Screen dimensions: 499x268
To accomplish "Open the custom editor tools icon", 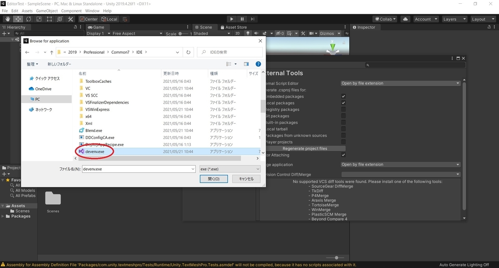I will [x=70, y=19].
